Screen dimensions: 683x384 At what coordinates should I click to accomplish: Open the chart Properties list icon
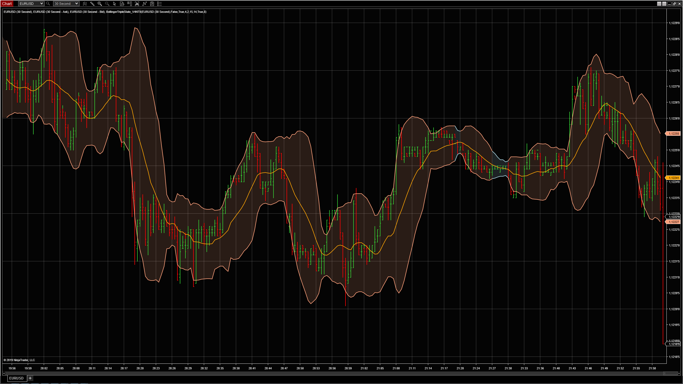pyautogui.click(x=159, y=4)
